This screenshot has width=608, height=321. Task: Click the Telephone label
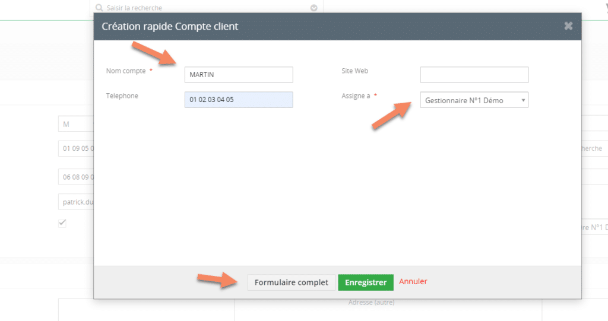pyautogui.click(x=122, y=96)
